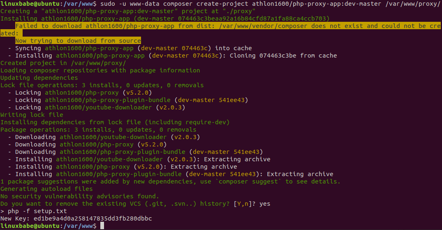This screenshot has height=230, width=442.
Task: Click the 'Generating autoload files' line
Action: pyautogui.click(x=46, y=189)
